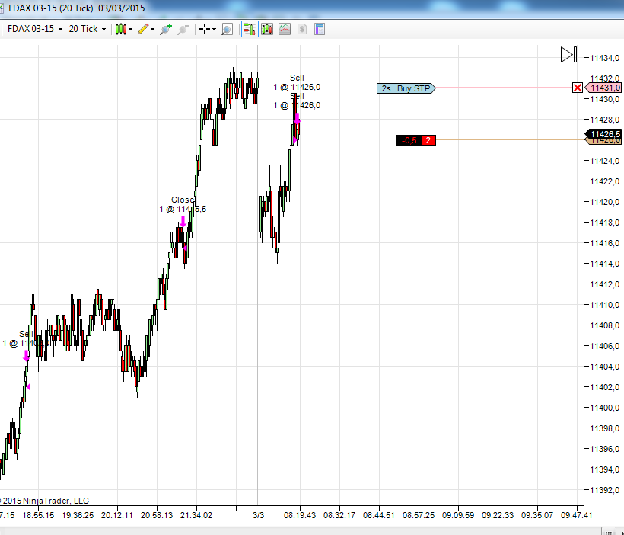Click the Close 1 @ execution label
The image size is (624, 535).
[x=183, y=204]
